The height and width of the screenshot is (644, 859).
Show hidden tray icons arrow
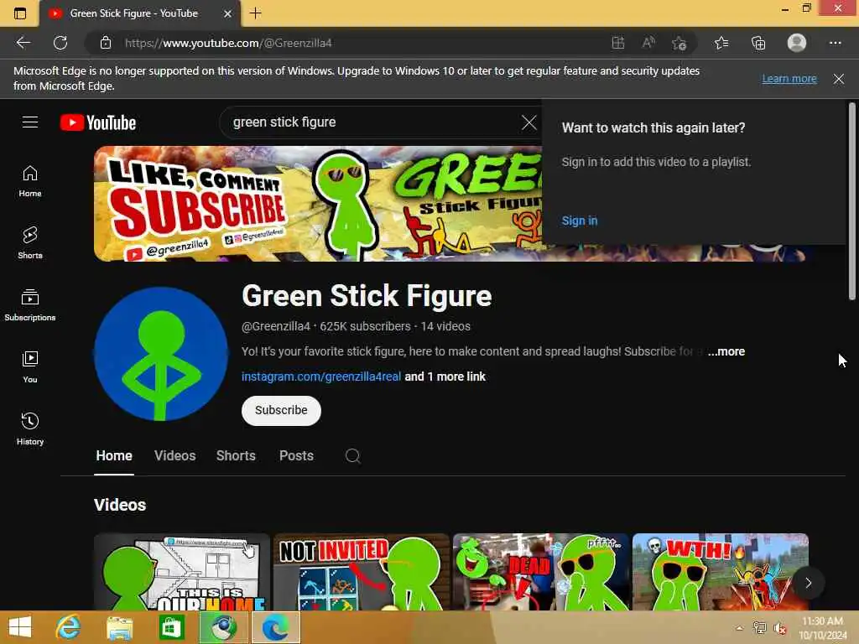coord(740,629)
